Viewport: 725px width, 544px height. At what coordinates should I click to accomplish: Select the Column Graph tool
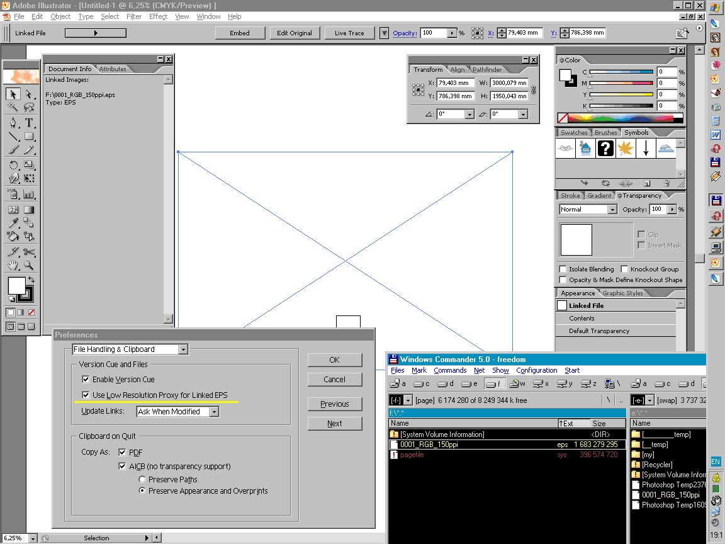click(x=29, y=195)
